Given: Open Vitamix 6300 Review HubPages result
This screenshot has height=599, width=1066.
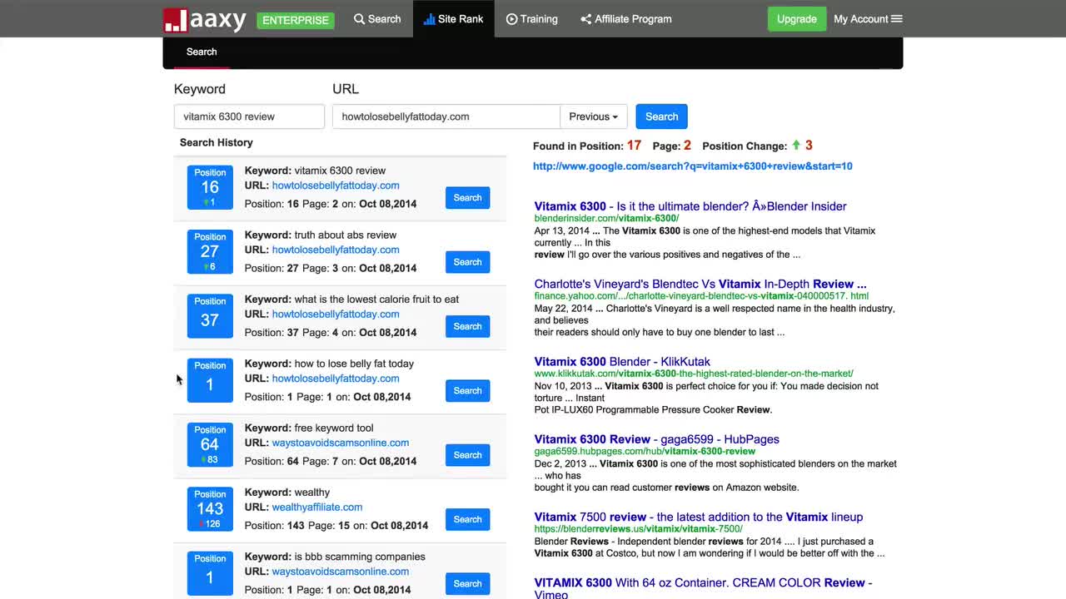Looking at the screenshot, I should [x=657, y=439].
